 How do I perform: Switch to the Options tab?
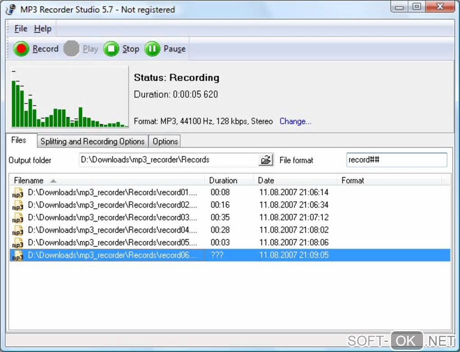(x=165, y=141)
